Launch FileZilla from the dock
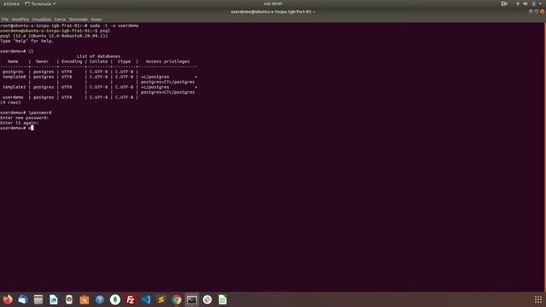 coord(131,299)
